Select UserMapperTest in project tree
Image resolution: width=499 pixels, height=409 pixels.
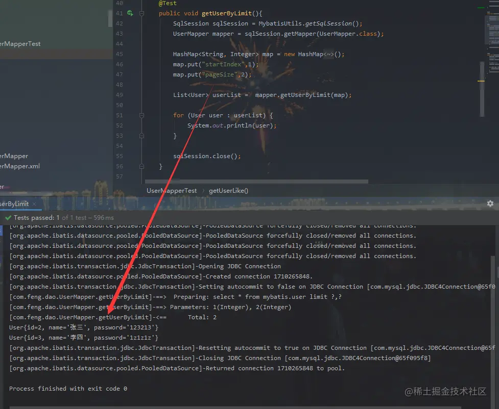coord(20,44)
